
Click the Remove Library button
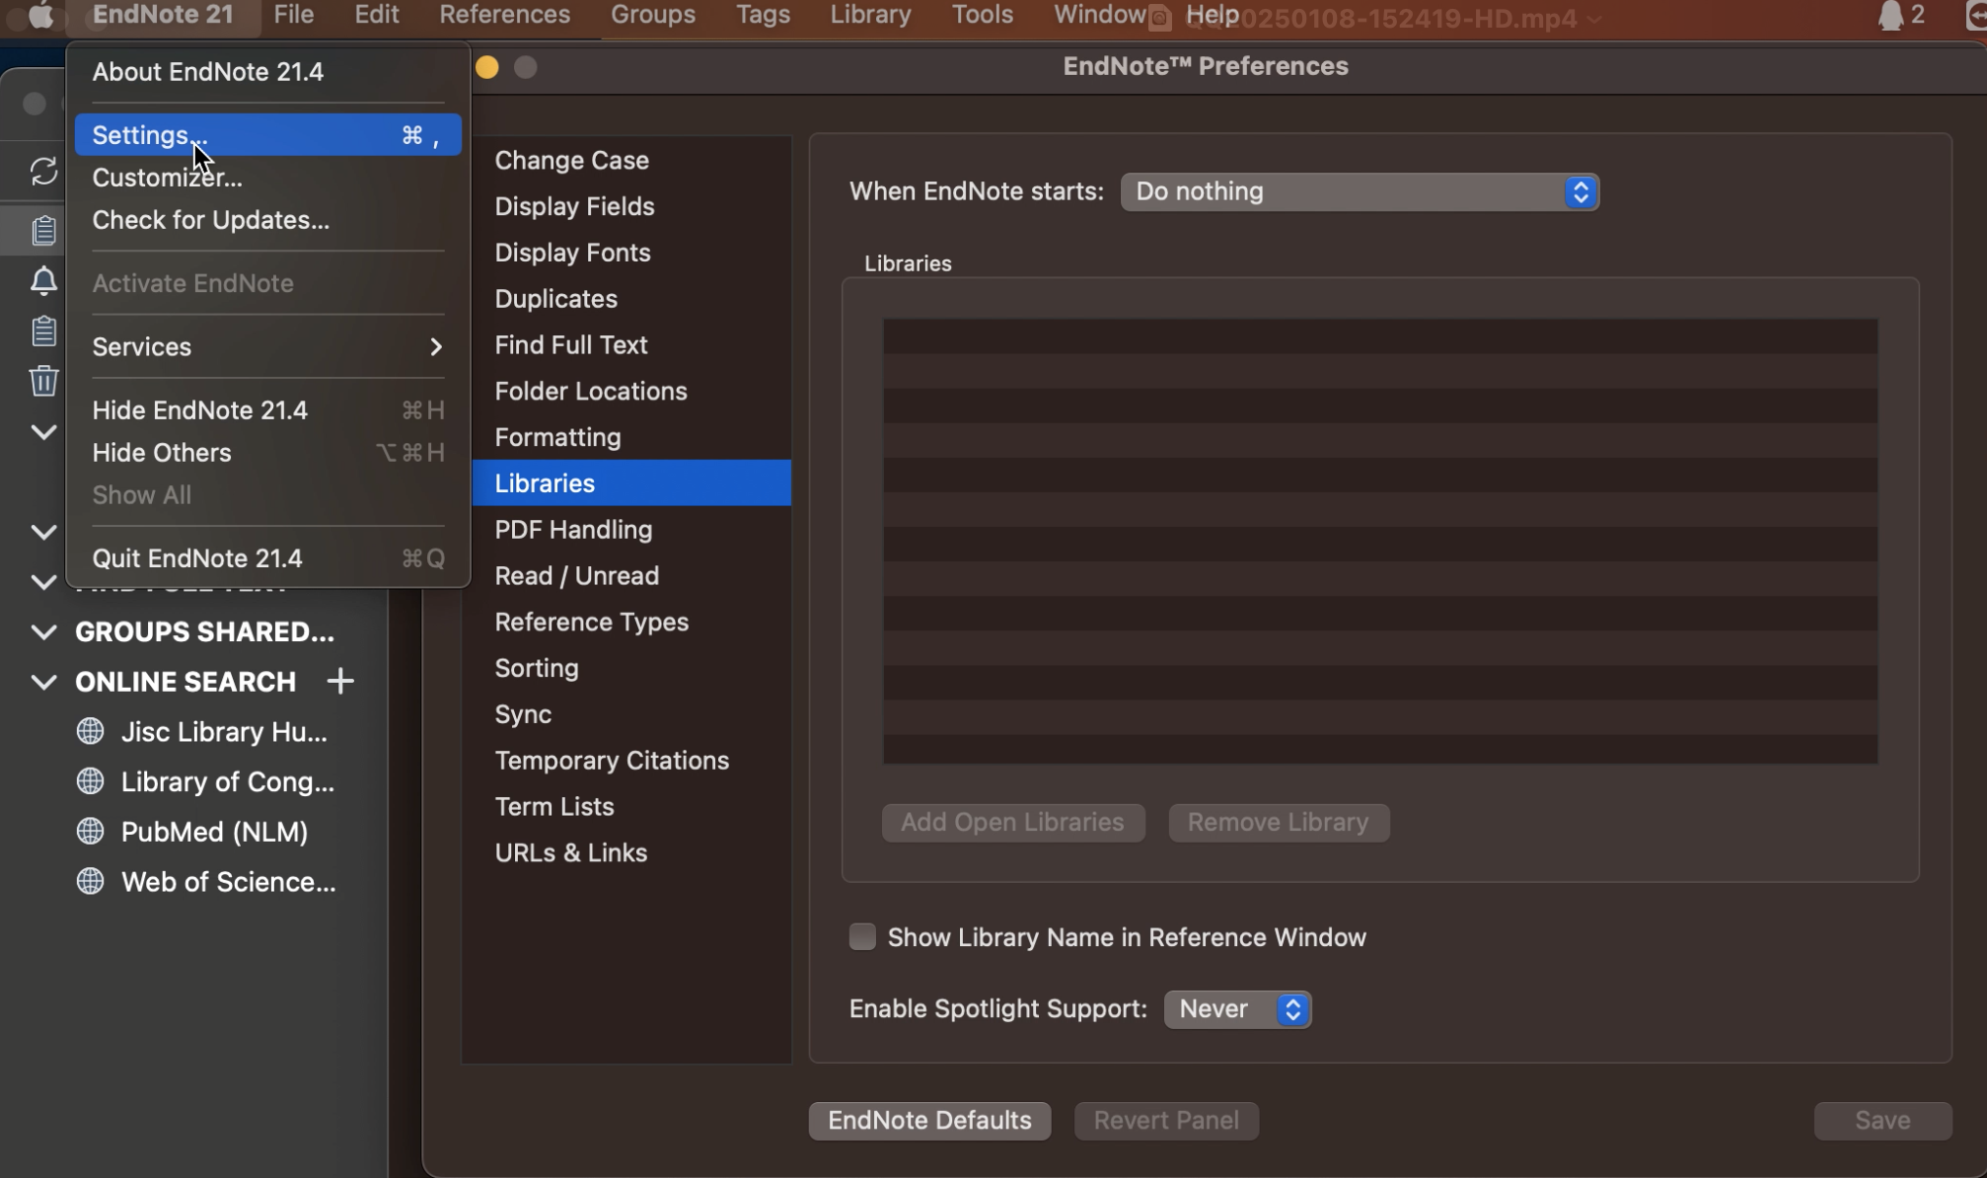(1279, 823)
